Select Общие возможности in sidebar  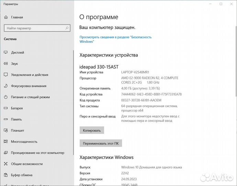27,164
